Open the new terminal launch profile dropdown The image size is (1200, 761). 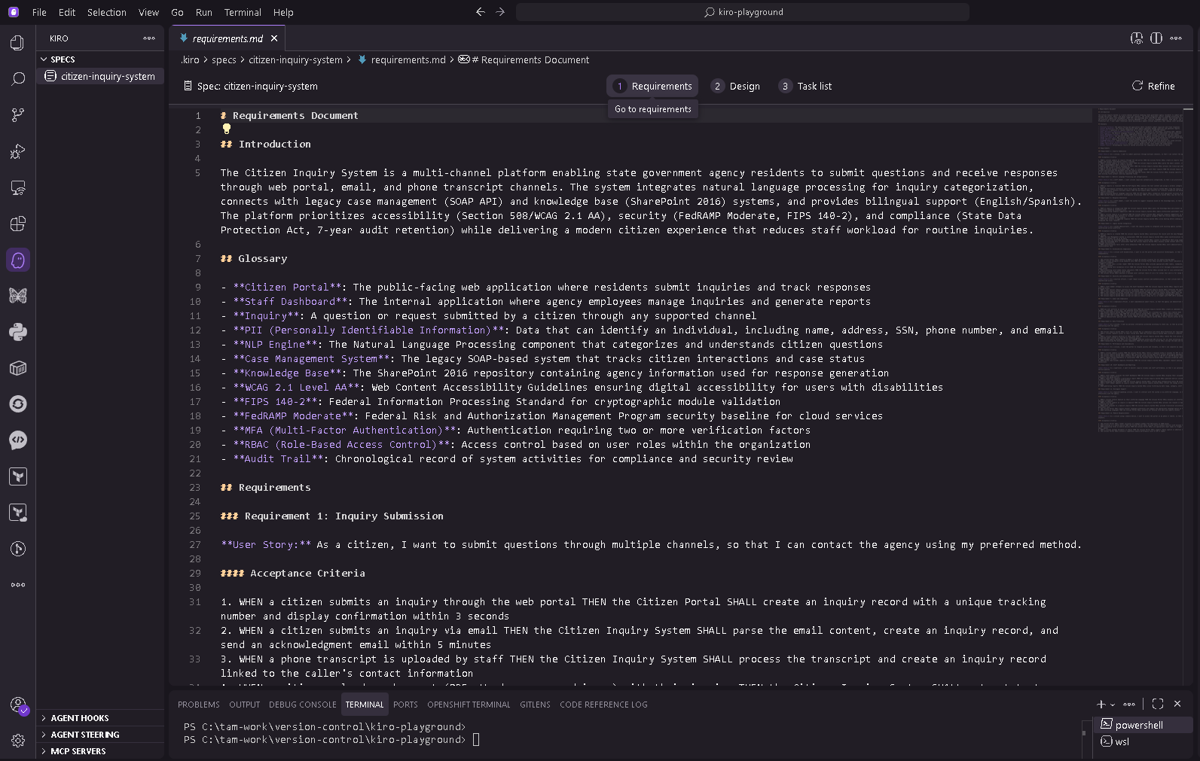[x=1113, y=705]
